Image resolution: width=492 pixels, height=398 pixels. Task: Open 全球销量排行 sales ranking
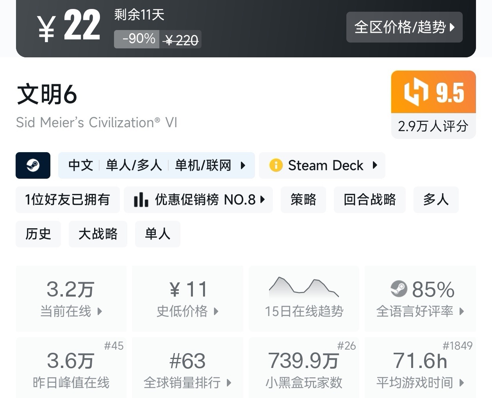point(187,369)
